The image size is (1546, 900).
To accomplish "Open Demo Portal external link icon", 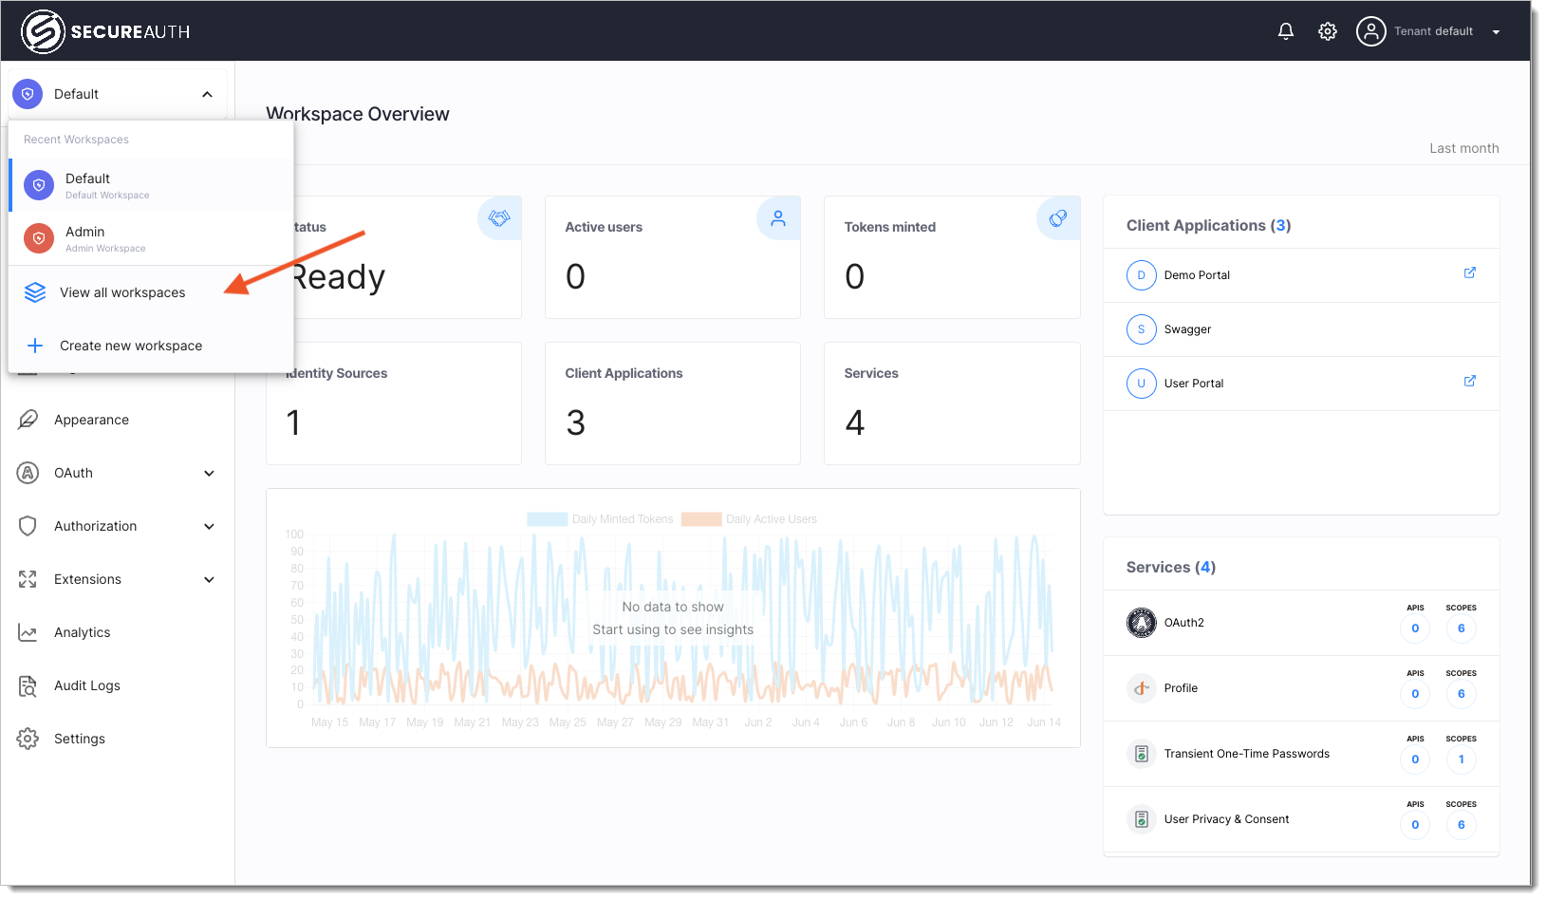I will point(1470,272).
